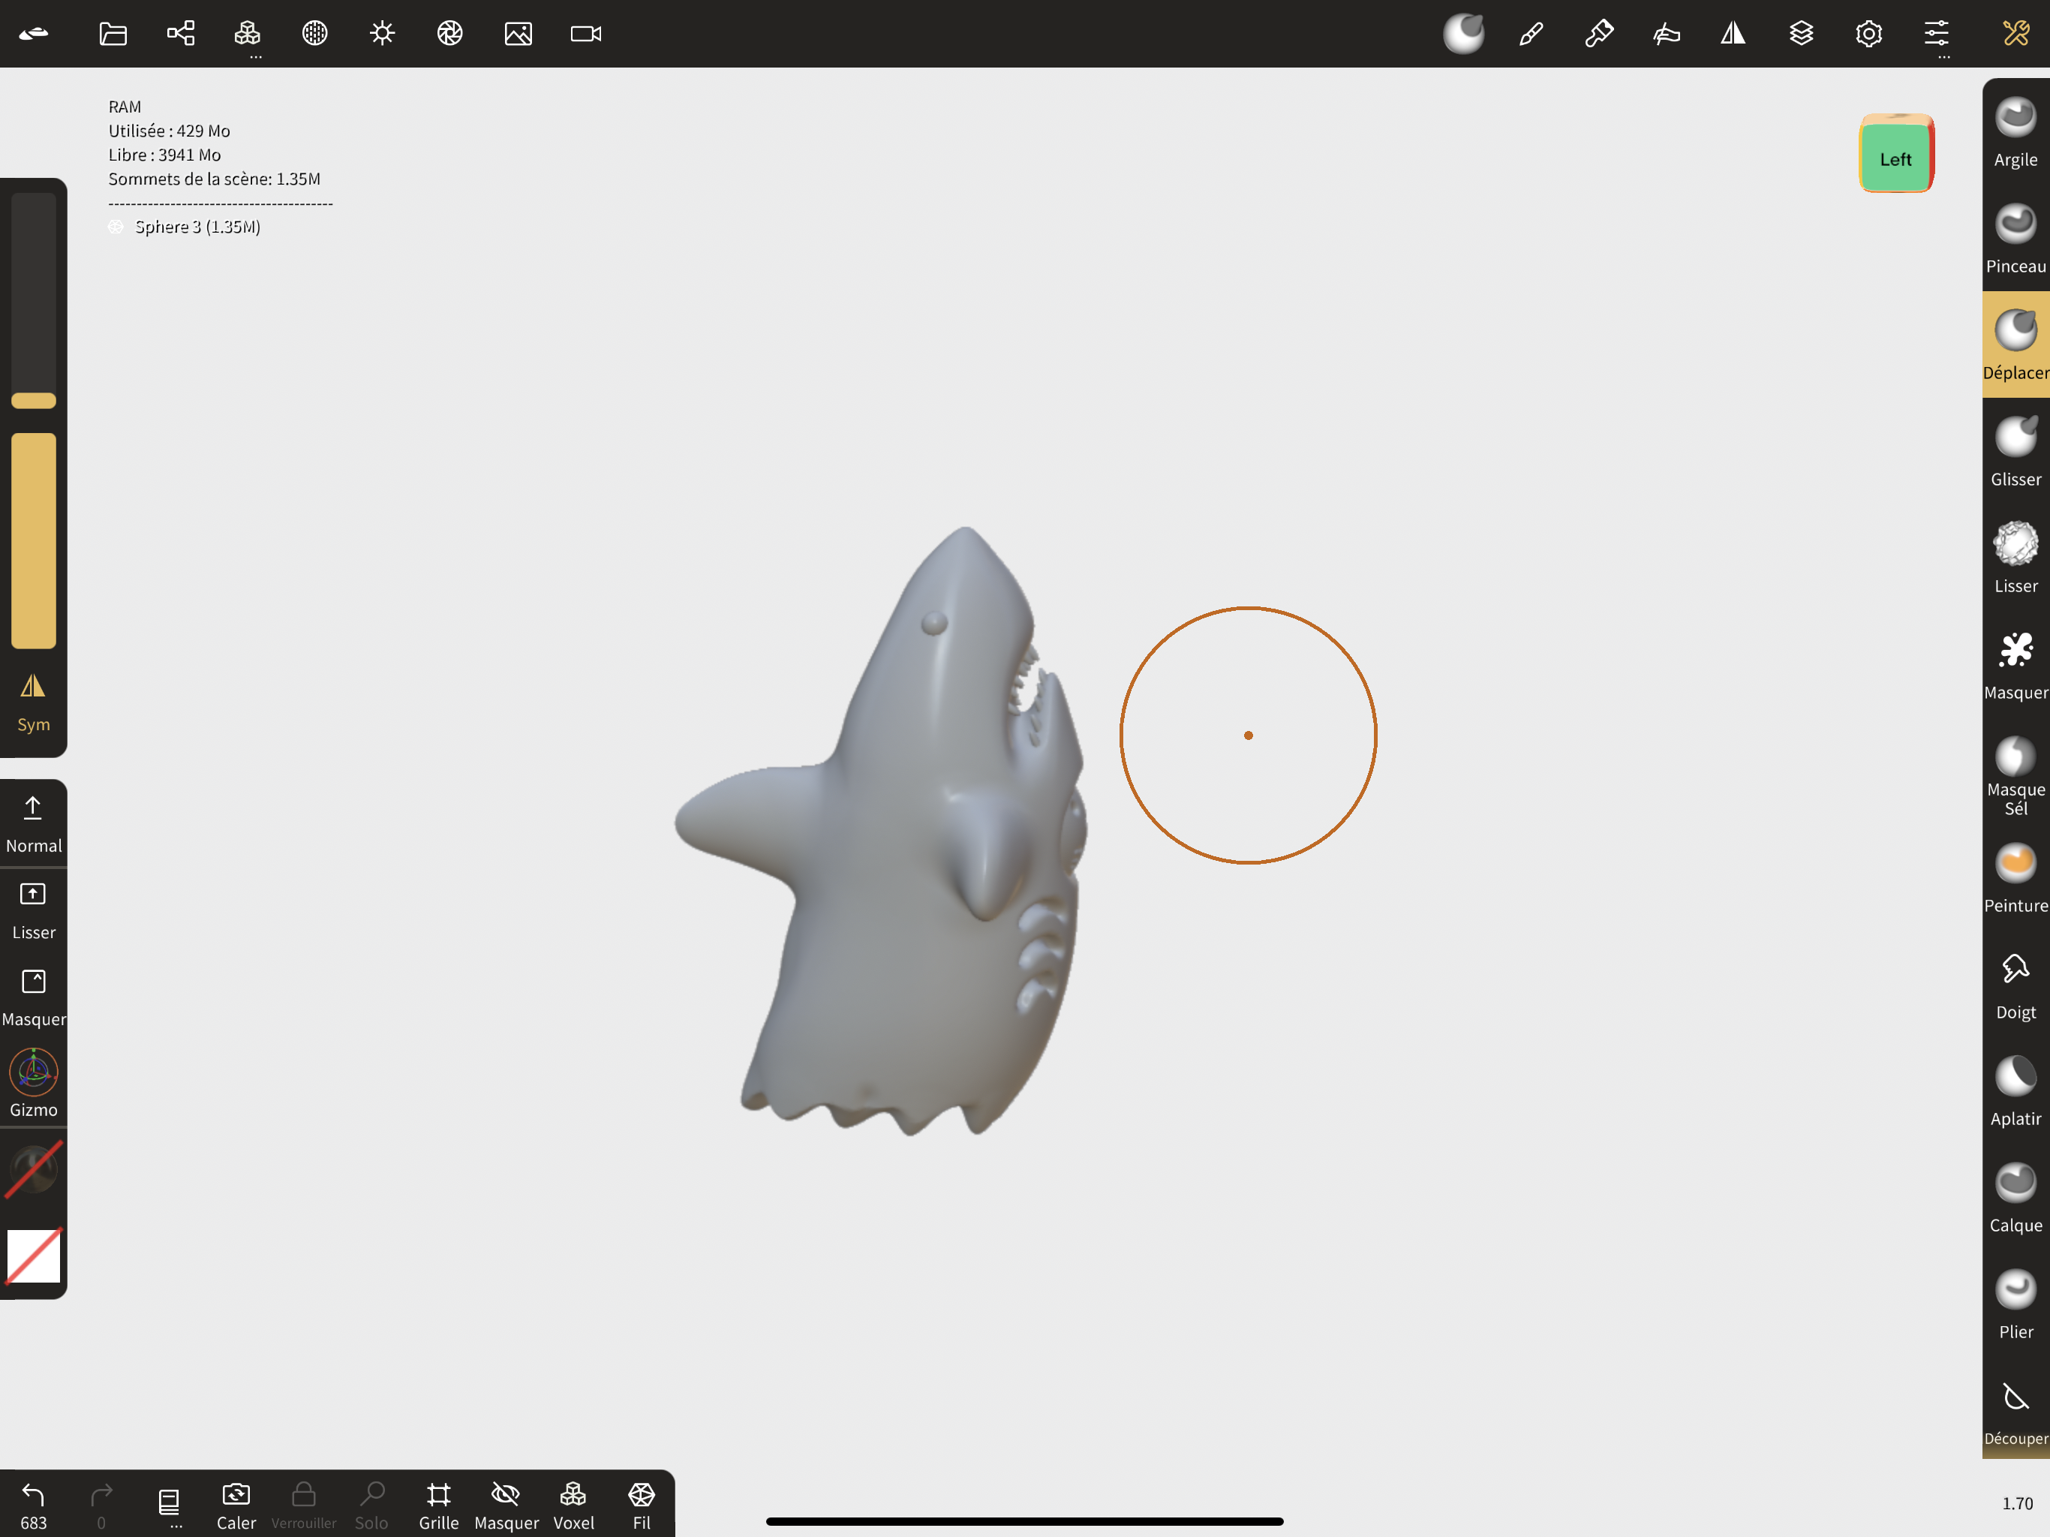Open the files folder menu
The image size is (2050, 1537).
113,33
